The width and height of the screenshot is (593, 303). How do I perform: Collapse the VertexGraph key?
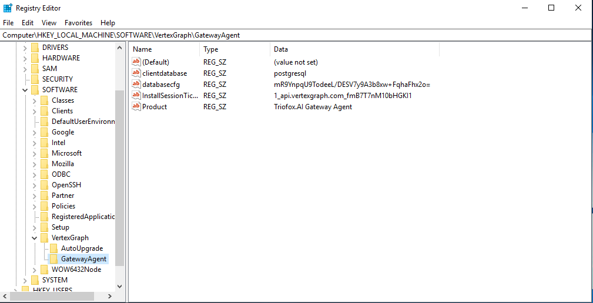coord(35,238)
